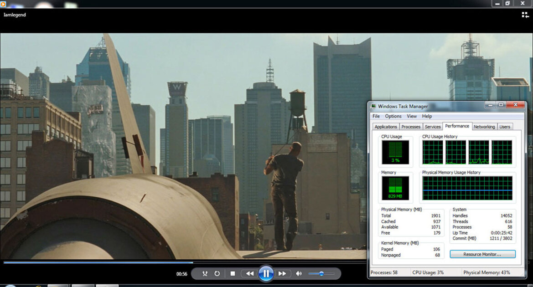This screenshot has width=533, height=287.
Task: Switch the media player to Library view
Action: pos(525,15)
